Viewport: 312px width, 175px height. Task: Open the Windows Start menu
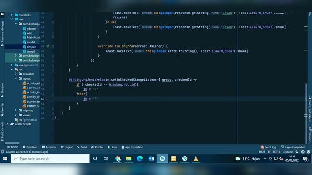[5, 159]
